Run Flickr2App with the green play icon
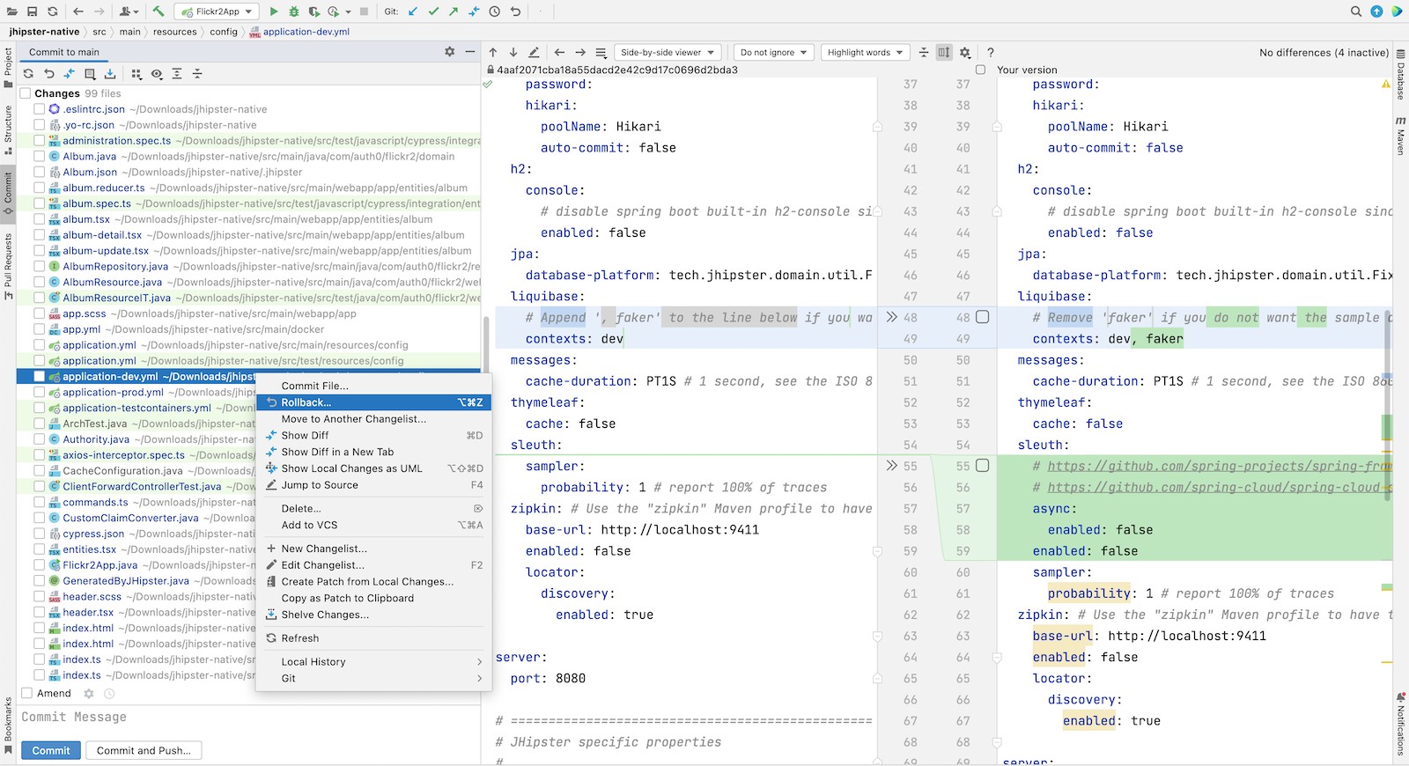This screenshot has width=1409, height=766. 274,11
